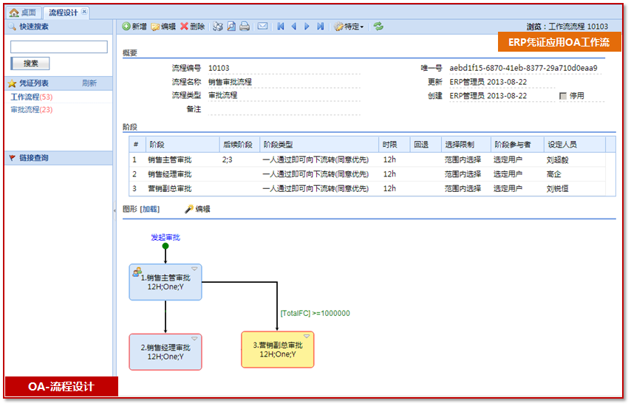Image resolution: width=631 pixels, height=406 pixels.
Task: Click the 桌面 home icon
Action: [x=14, y=13]
